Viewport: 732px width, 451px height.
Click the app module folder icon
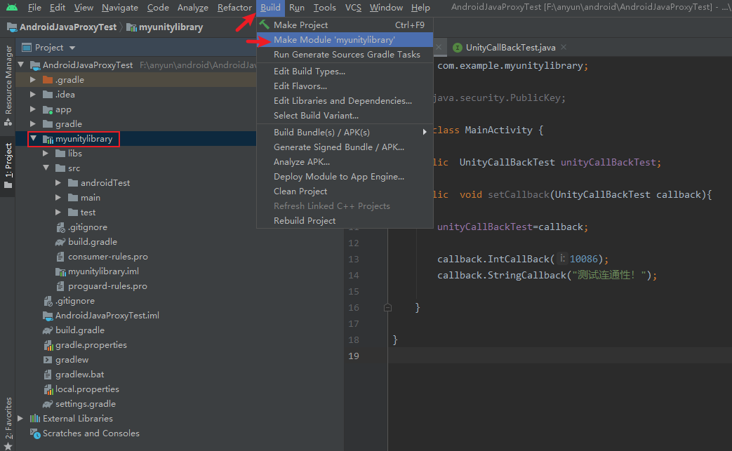coord(48,109)
